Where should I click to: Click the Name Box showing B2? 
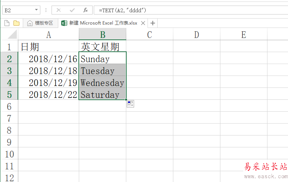[18, 10]
